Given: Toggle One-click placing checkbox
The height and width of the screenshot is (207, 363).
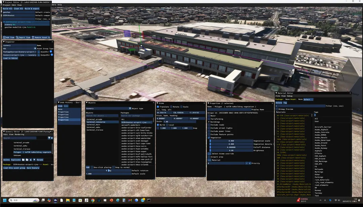Looking at the screenshot, I should coord(92,167).
